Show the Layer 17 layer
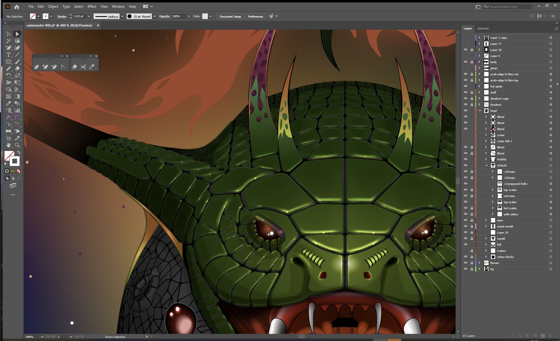Viewport: 560px width, 341px height. (x=465, y=44)
